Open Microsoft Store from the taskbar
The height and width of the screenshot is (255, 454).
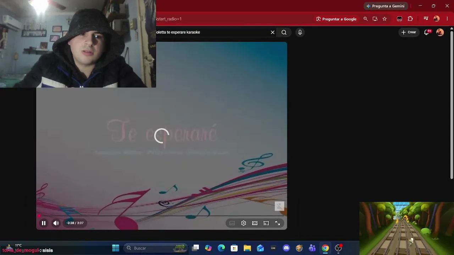click(x=234, y=248)
